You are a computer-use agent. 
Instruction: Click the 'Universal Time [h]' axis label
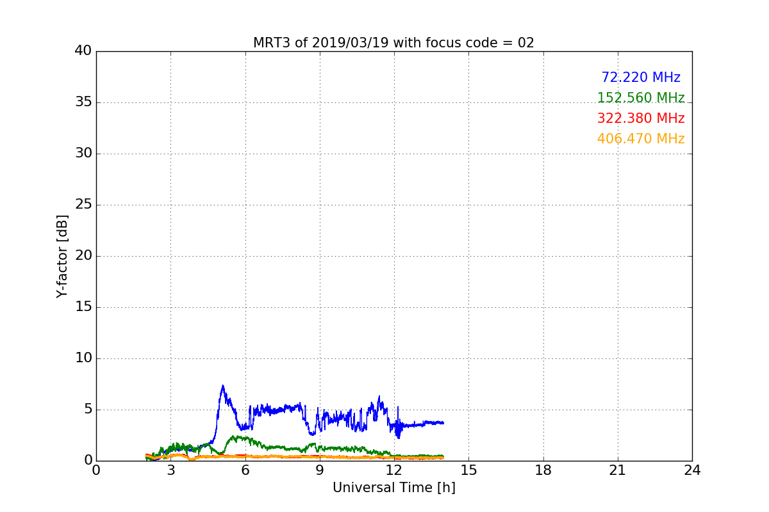(393, 488)
